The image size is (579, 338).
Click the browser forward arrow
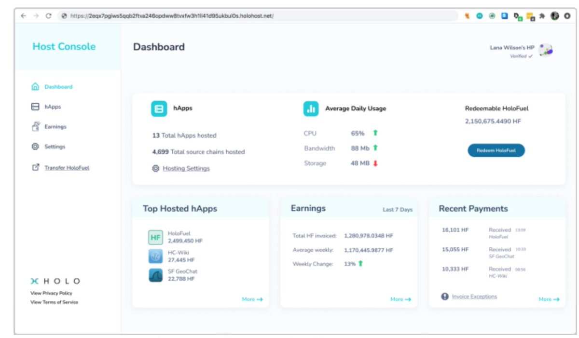click(36, 15)
